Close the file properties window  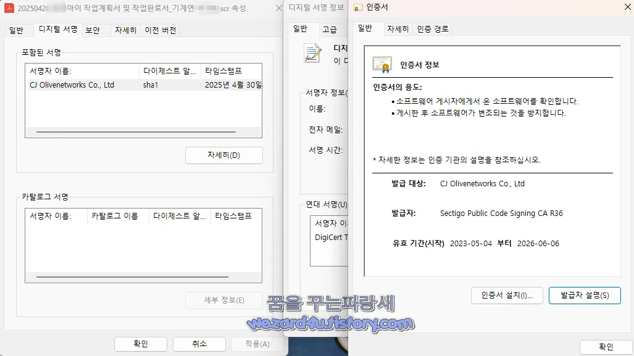(x=278, y=8)
